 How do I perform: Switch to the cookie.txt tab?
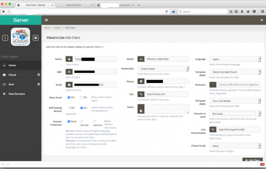[x=116, y=5]
